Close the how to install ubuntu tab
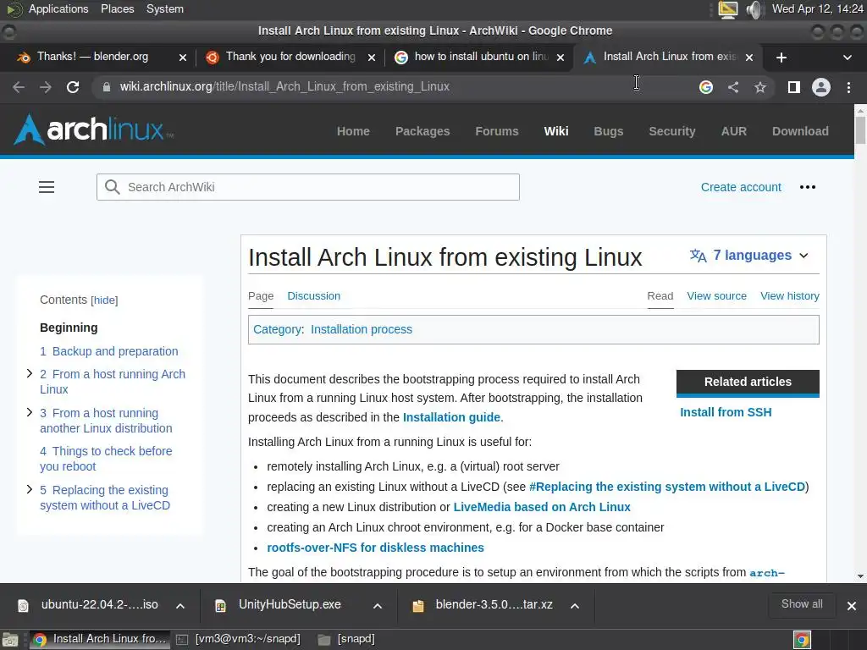 pos(561,58)
